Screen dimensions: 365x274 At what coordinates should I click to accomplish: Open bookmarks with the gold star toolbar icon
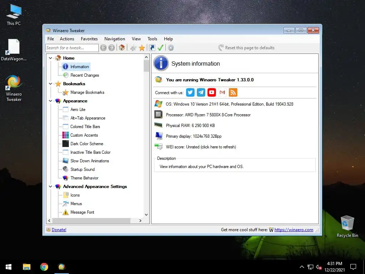[142, 48]
